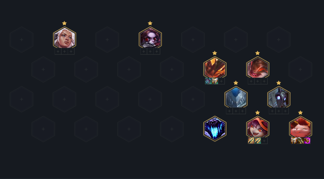Add item to fiery champion's empty third slot
The width and height of the screenshot is (324, 179).
tap(221, 81)
